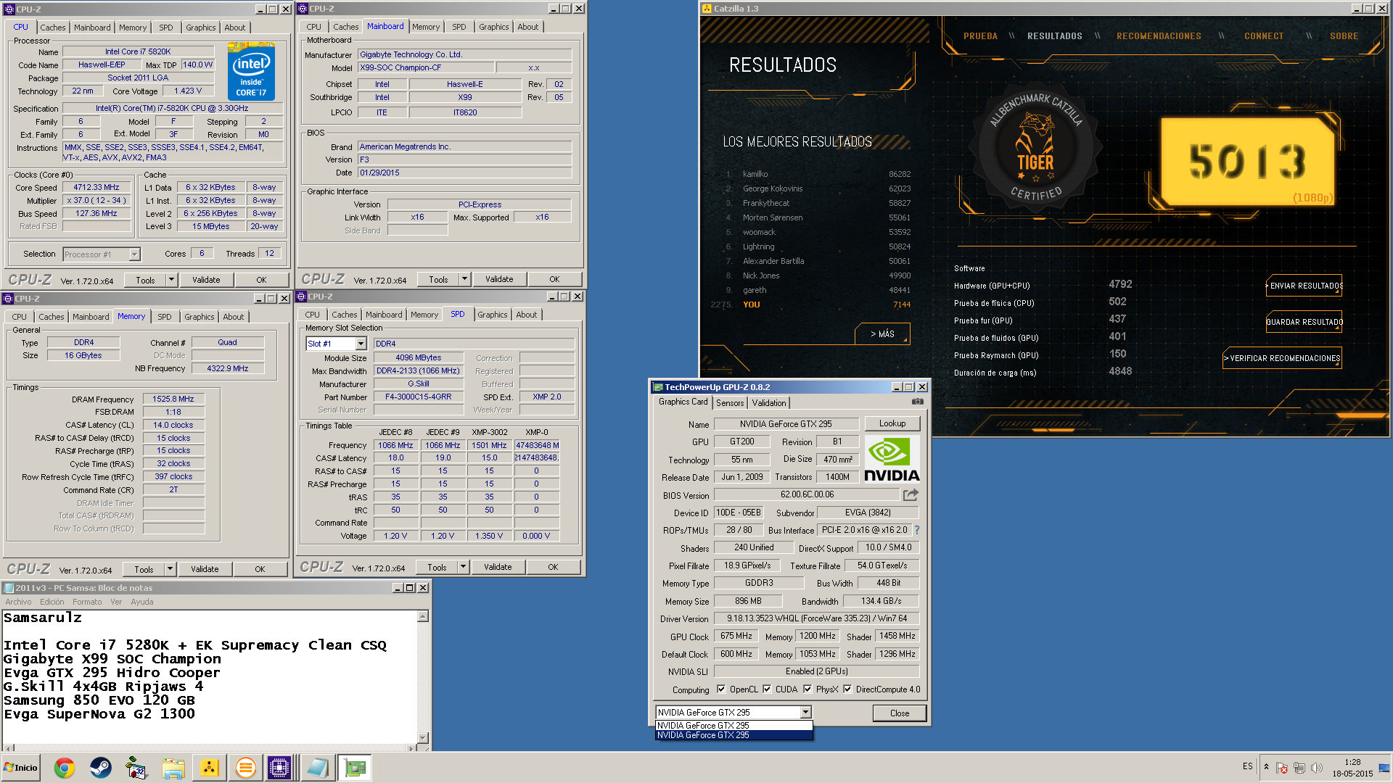Select the first GTX 295 in dropdown list
The image size is (1393, 783).
[x=734, y=726]
